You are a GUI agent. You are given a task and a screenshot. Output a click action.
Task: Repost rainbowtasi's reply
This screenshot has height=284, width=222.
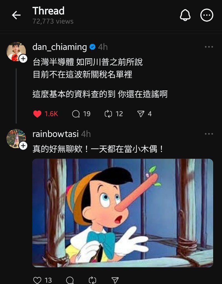pyautogui.click(x=92, y=280)
